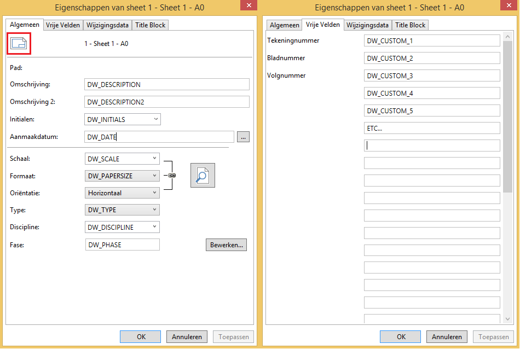Viewport: 520px width, 349px height.
Task: Focus the Bladnummer field containing DW_CUSTOM_2
Action: [x=432, y=59]
